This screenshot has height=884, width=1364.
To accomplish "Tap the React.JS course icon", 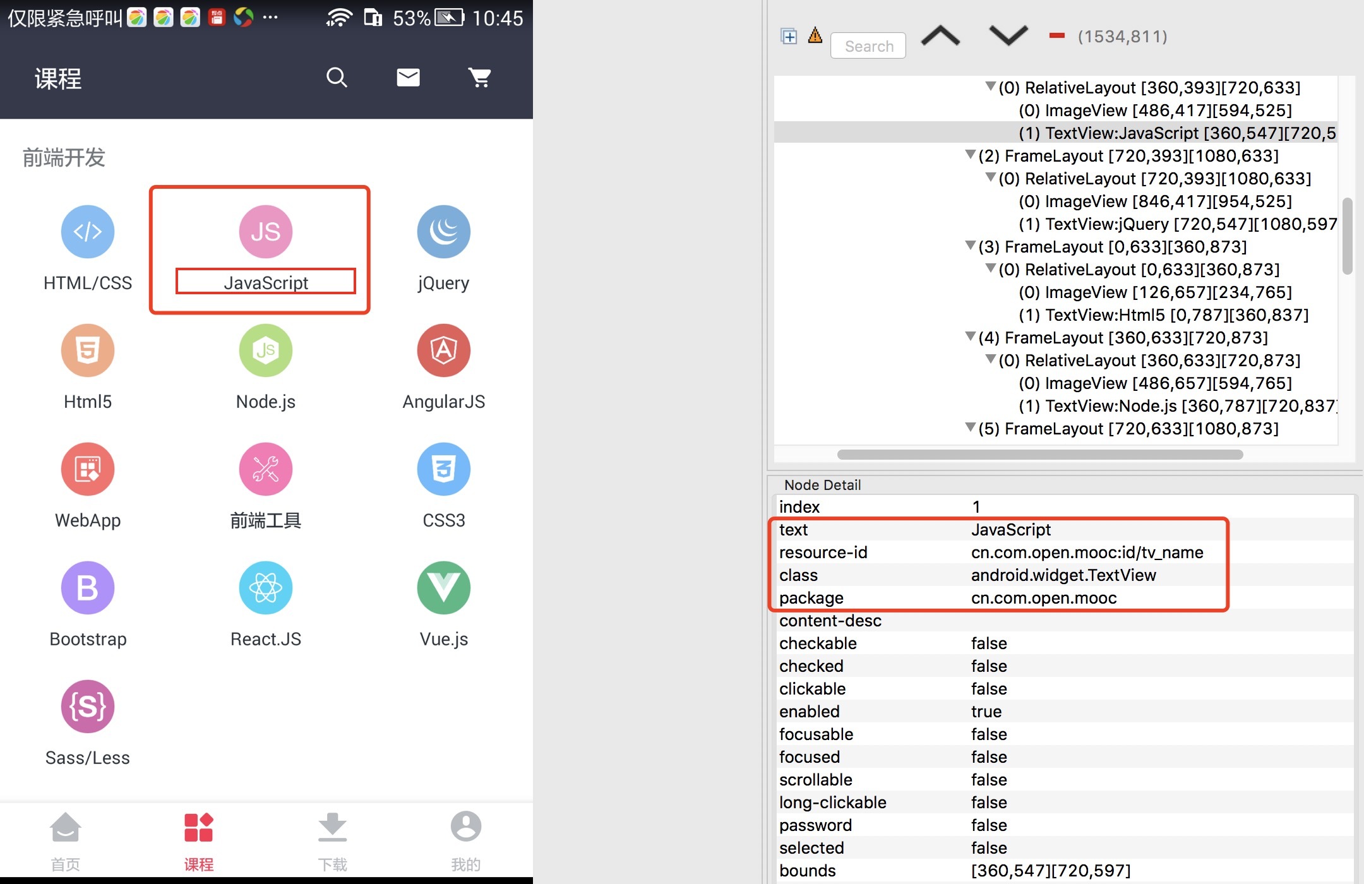I will coord(266,588).
